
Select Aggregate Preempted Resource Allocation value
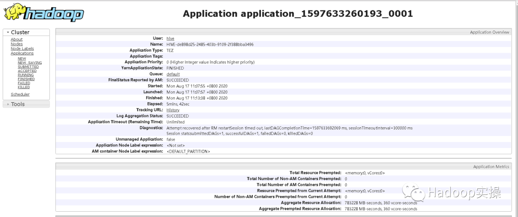381,209
